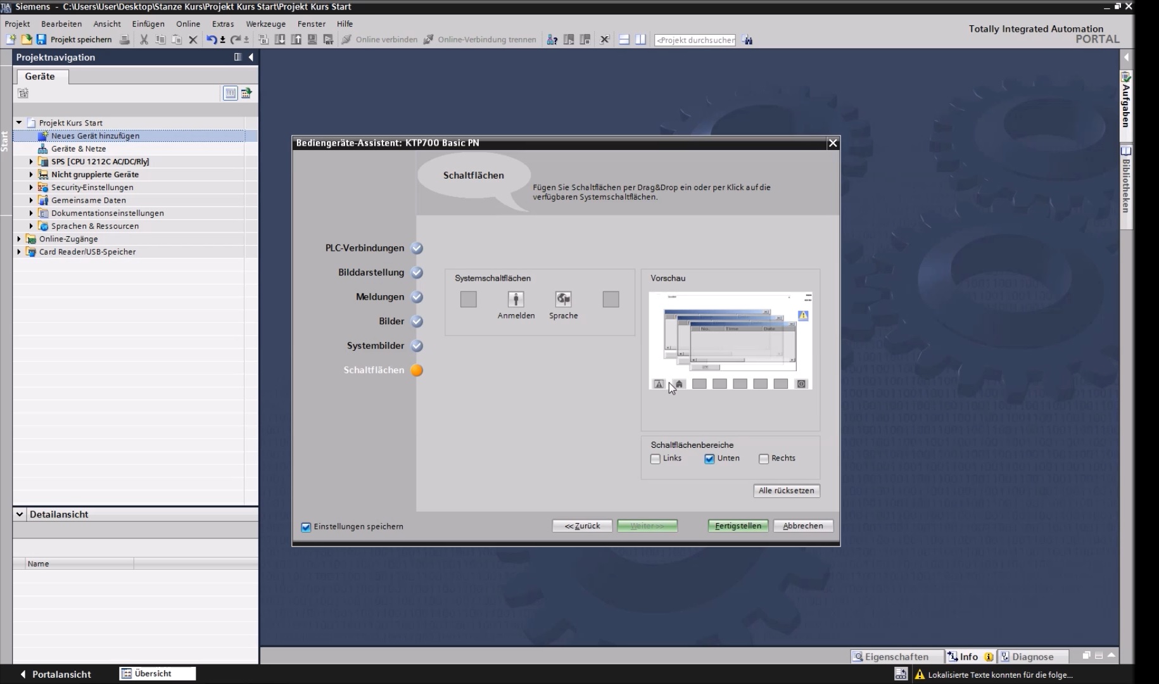Viewport: 1159px width, 684px height.
Task: Open the Bearbeiten menu
Action: coord(61,23)
